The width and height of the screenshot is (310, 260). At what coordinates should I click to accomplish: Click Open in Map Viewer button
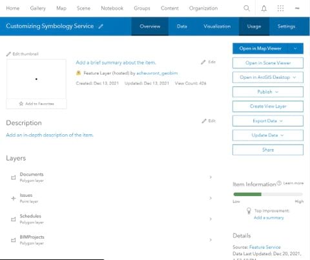[260, 48]
